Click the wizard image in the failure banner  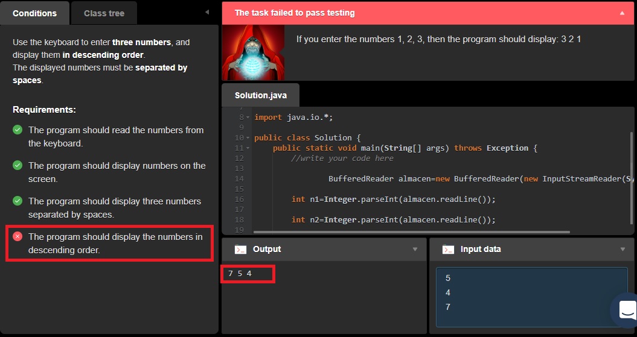coord(245,53)
